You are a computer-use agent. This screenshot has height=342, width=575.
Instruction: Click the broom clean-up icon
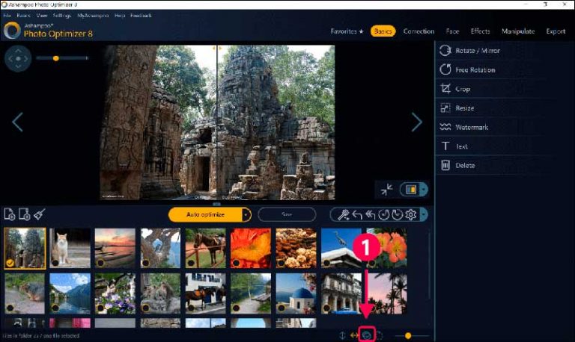pos(39,214)
